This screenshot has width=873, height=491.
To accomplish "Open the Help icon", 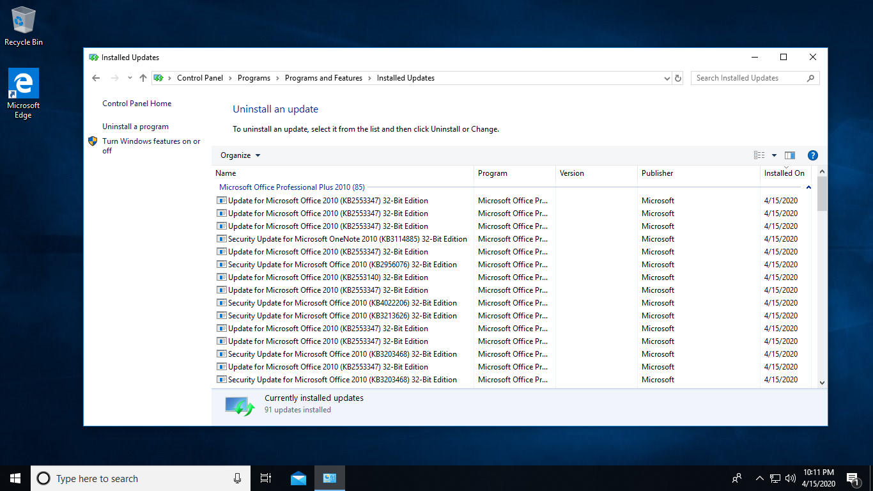I will point(813,155).
